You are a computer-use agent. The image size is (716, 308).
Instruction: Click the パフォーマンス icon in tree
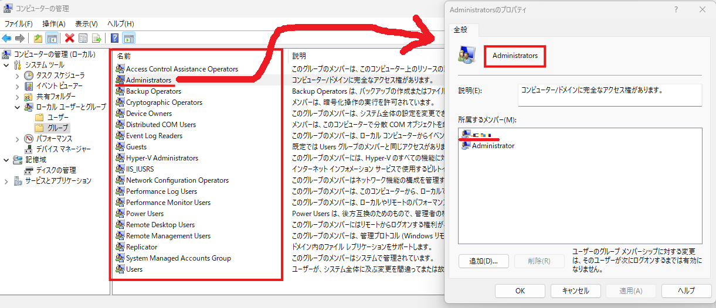[29, 138]
